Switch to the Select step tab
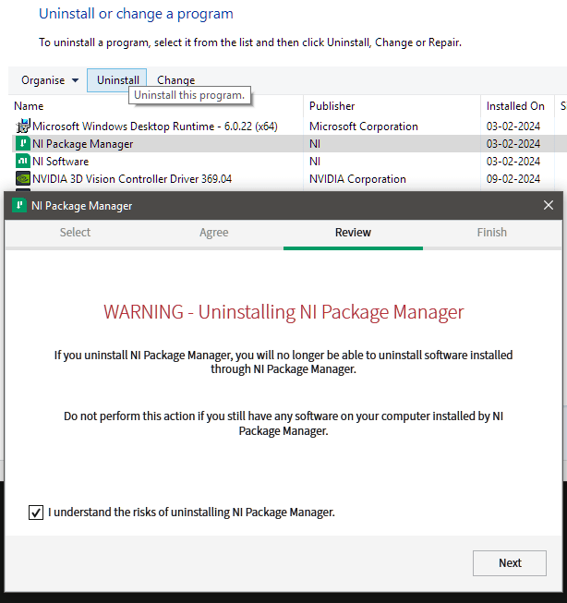 pyautogui.click(x=75, y=233)
